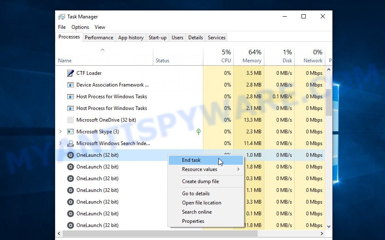The width and height of the screenshot is (385, 240).
Task: Click the OneLaunch icon on the 3.3 MB row
Action: (x=71, y=202)
